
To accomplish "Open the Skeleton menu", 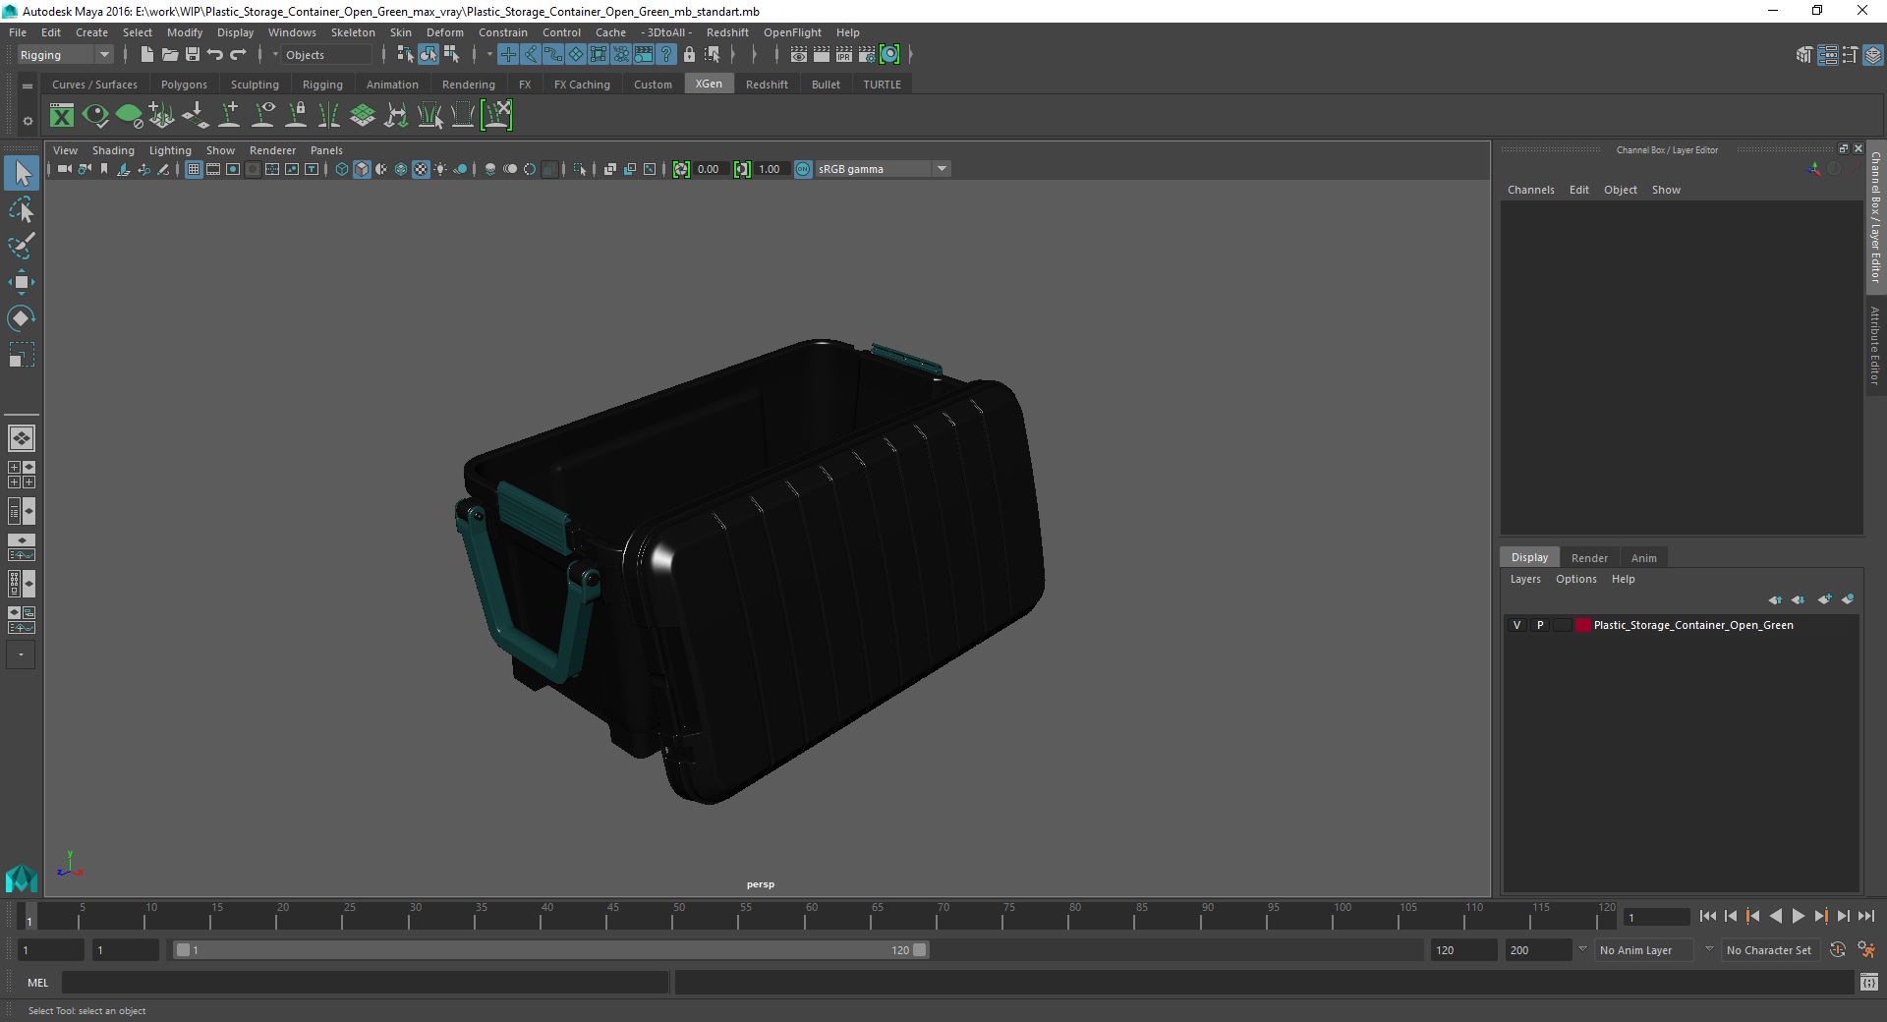I will click(x=353, y=32).
